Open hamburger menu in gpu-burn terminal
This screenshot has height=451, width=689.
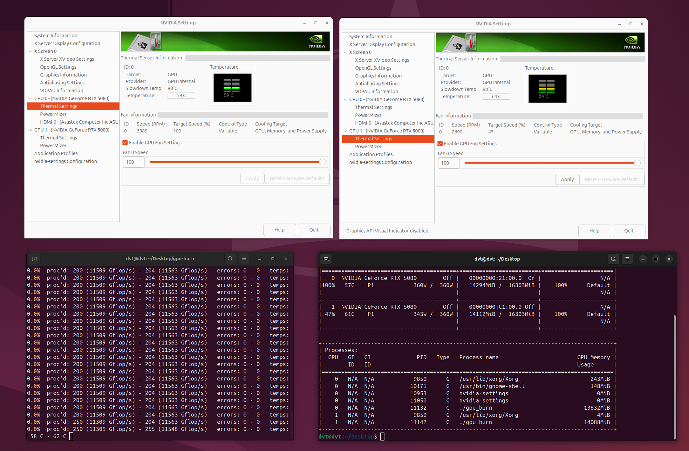point(244,259)
